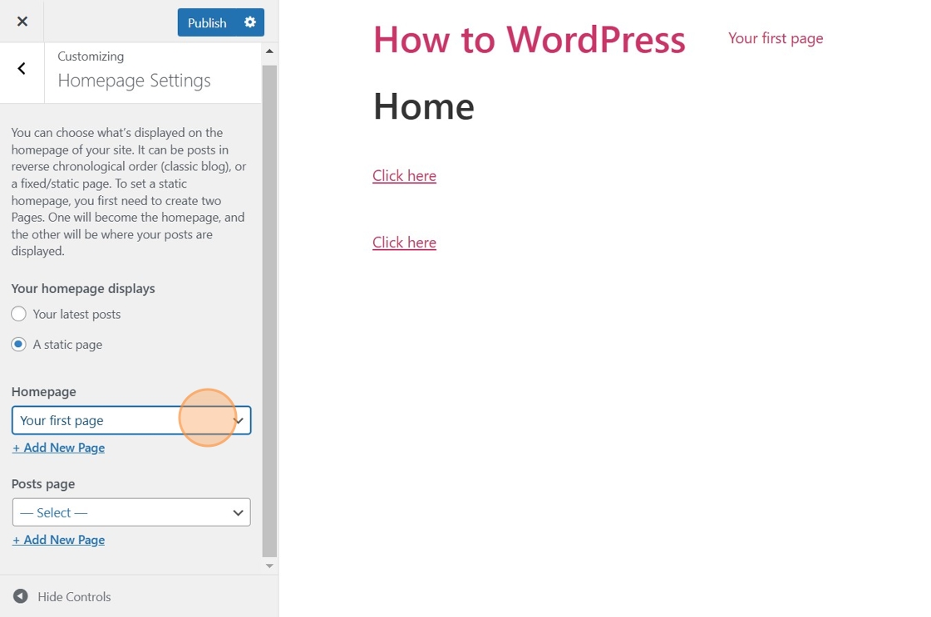This screenshot has width=931, height=617.
Task: Click the sidebar scrollbar up arrow
Action: (269, 51)
